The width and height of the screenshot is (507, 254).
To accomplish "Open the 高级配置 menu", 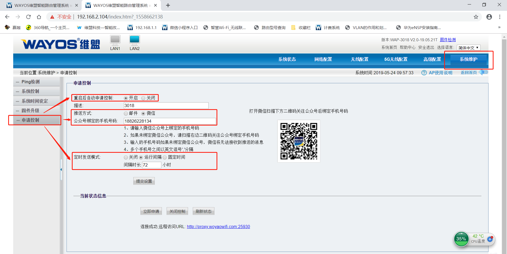I will [x=432, y=59].
